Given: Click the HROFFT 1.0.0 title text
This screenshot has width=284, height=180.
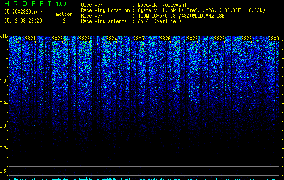Looking at the screenshot, I should click(x=35, y=4).
